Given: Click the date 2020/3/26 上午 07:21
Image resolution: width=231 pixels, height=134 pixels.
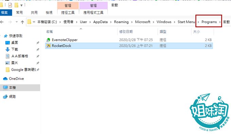Looking at the screenshot, I should point(136,46).
